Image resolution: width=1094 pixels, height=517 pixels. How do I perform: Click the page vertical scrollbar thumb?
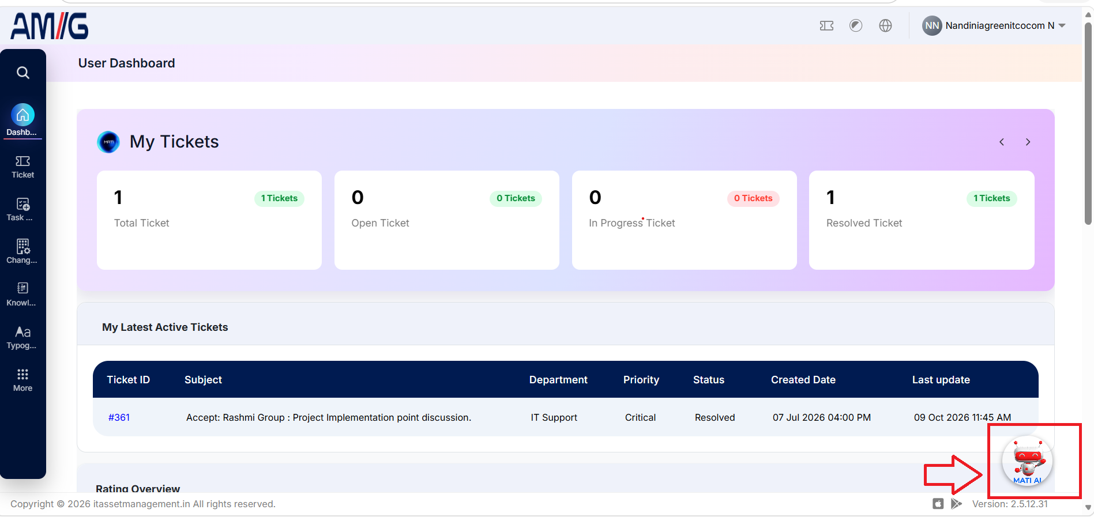(1088, 123)
